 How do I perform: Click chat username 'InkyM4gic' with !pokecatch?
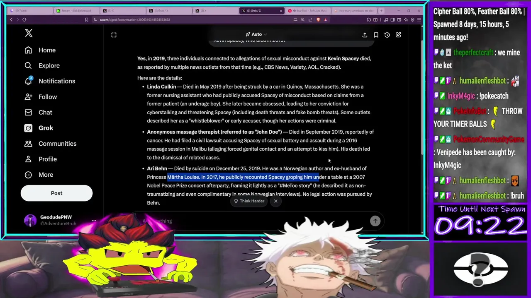tap(461, 96)
